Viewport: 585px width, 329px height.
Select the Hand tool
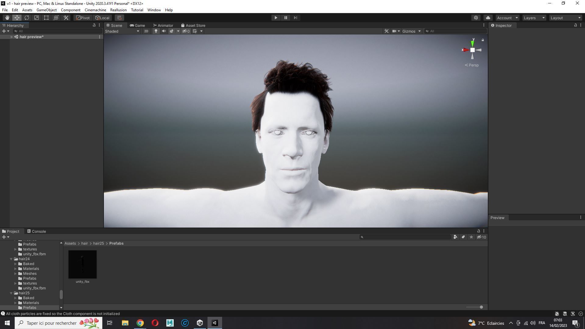click(7, 18)
